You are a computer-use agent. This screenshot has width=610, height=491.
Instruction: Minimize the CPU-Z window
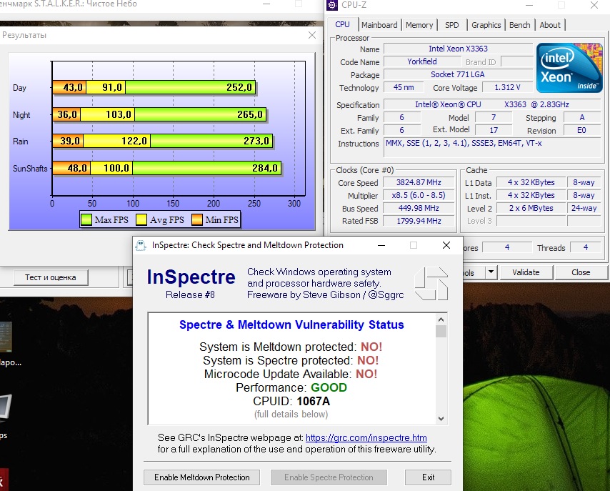point(529,5)
